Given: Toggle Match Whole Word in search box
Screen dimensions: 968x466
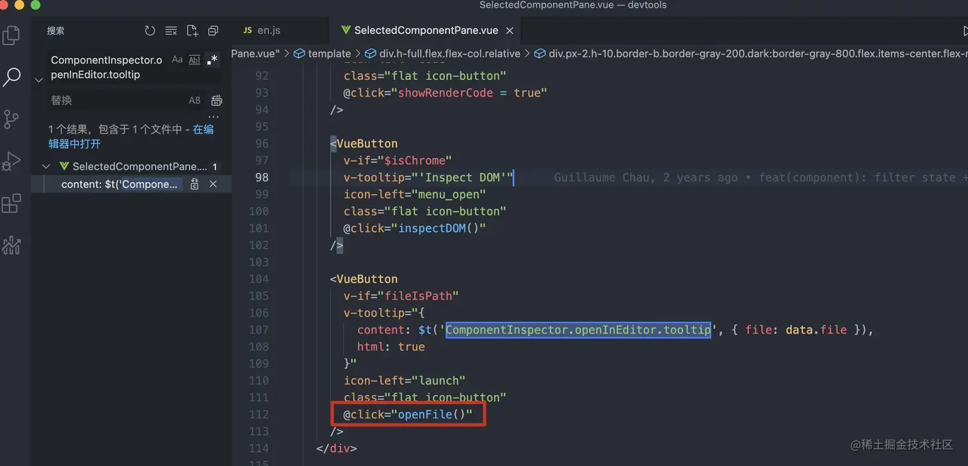Looking at the screenshot, I should point(195,59).
